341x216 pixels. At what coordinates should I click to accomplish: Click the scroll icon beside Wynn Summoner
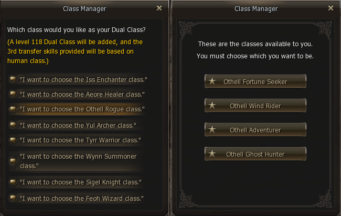pos(13,160)
